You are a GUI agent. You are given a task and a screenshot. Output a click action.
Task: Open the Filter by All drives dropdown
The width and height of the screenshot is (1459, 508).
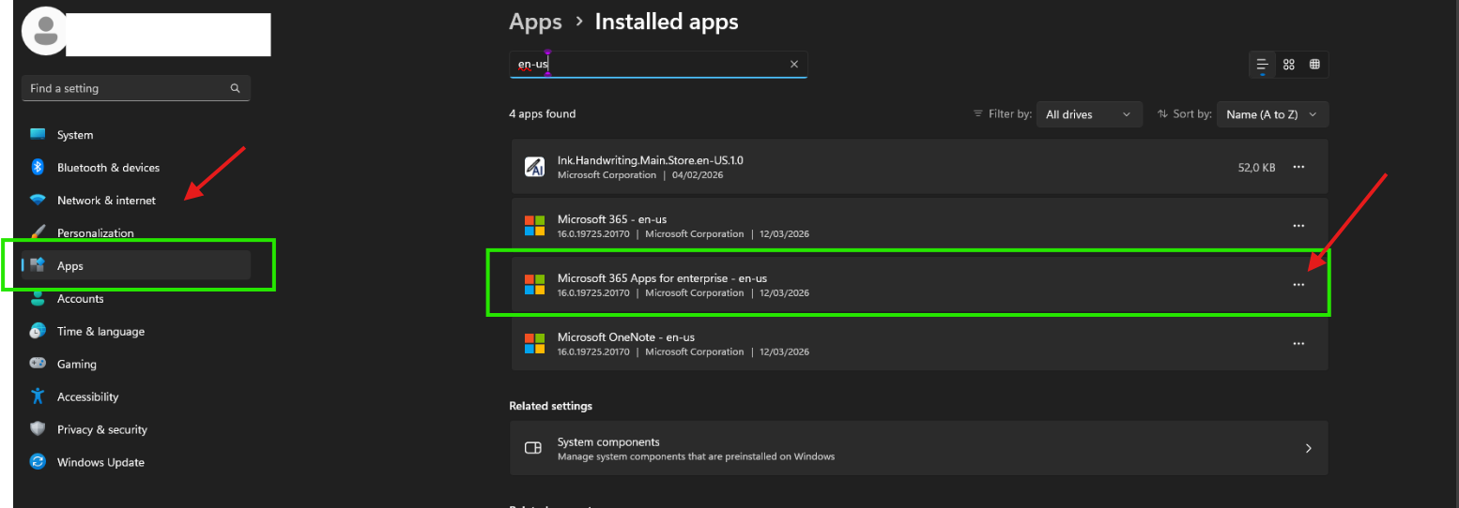(x=1089, y=114)
